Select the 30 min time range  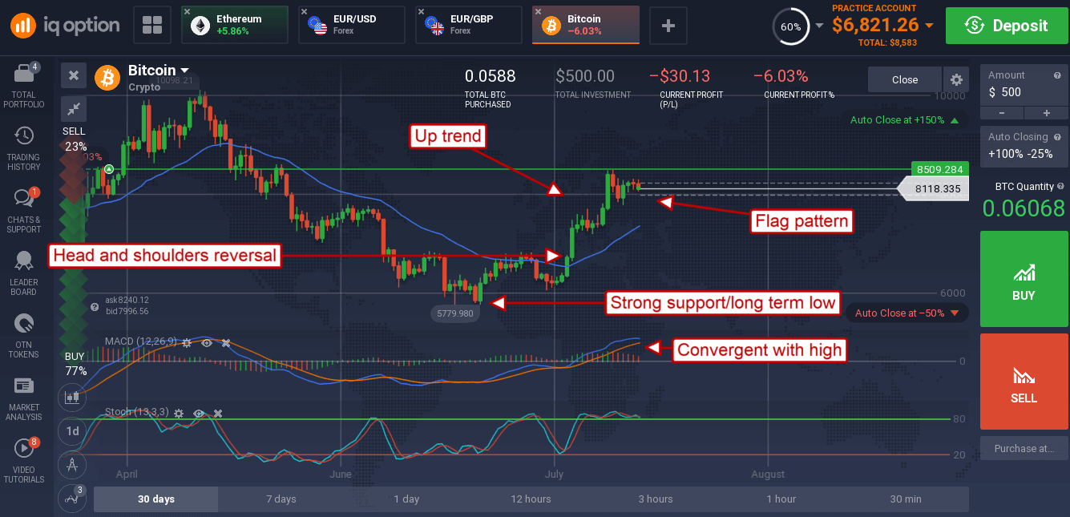coord(906,499)
